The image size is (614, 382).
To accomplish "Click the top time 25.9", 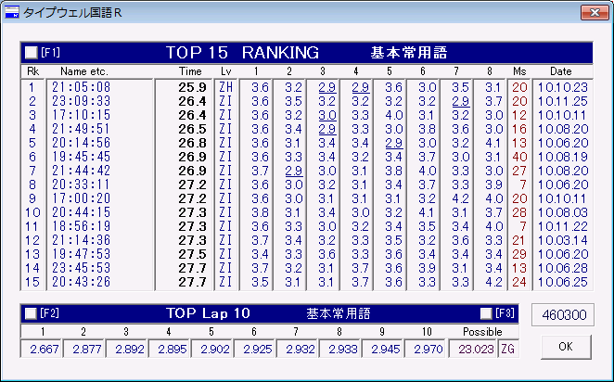I will click(192, 87).
